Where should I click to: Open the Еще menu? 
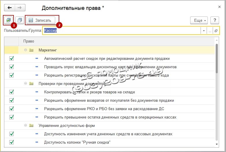click(x=199, y=20)
